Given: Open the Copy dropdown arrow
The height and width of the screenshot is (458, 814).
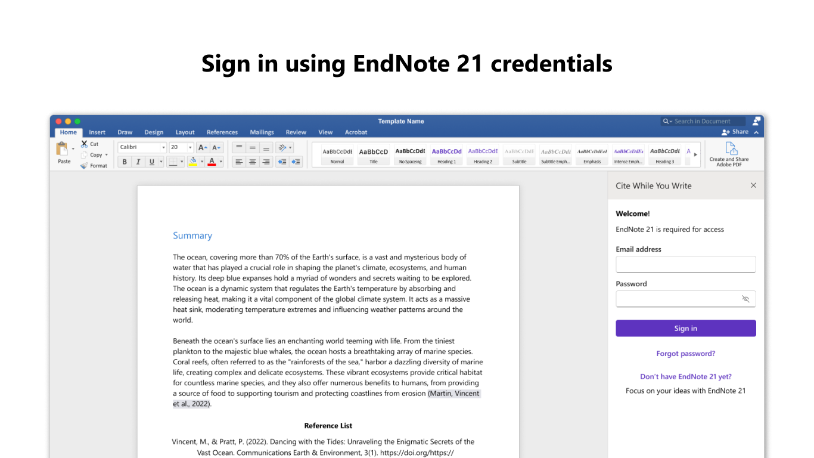Looking at the screenshot, I should (107, 155).
